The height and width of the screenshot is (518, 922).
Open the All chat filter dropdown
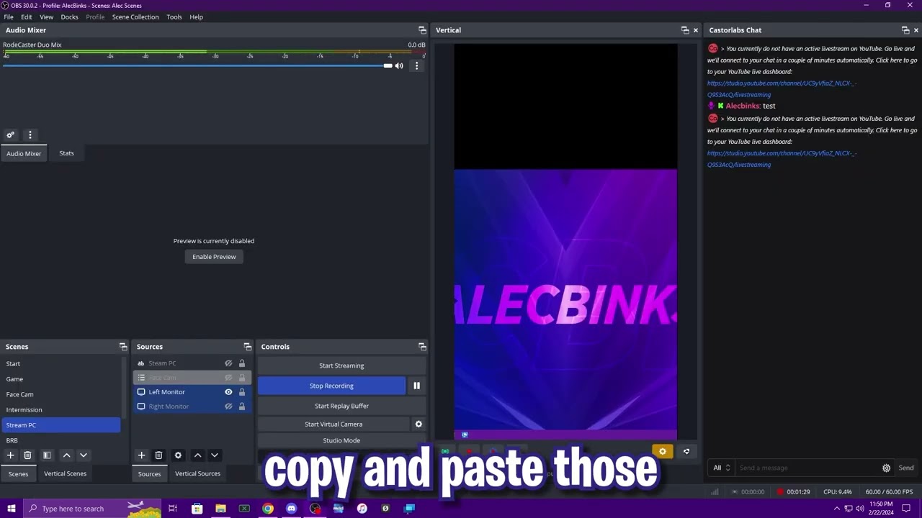(x=722, y=468)
